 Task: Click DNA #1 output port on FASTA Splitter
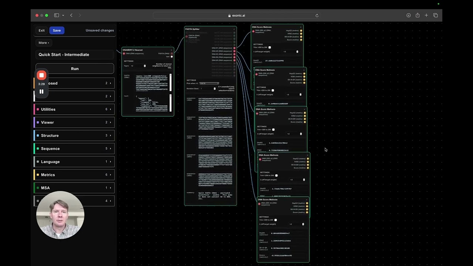click(235, 48)
